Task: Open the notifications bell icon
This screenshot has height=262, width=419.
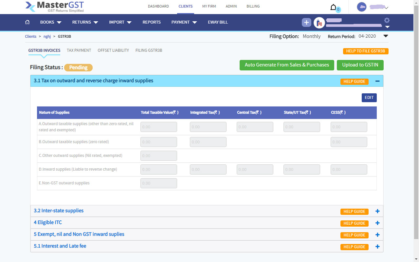Action: pyautogui.click(x=333, y=7)
